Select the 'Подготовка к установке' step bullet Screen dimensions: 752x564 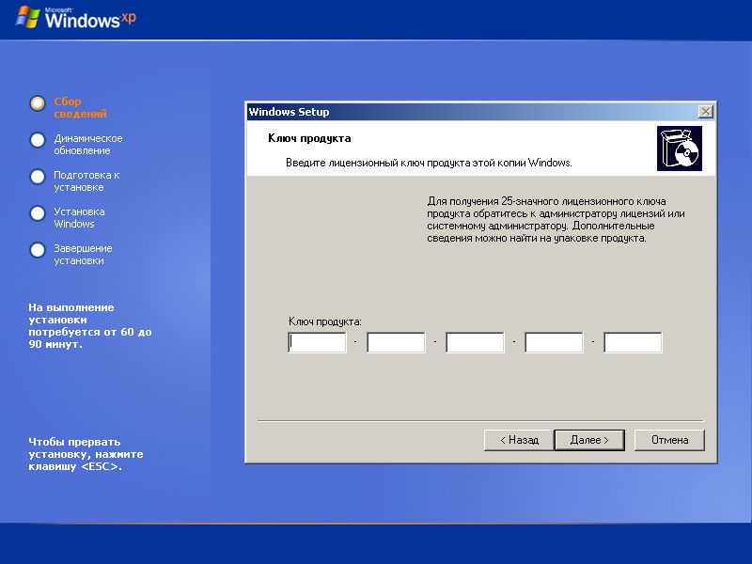[x=38, y=177]
